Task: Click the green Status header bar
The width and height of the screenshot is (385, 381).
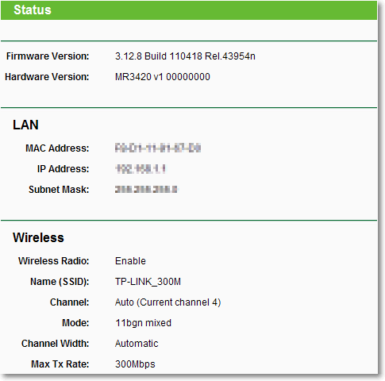Action: [189, 10]
